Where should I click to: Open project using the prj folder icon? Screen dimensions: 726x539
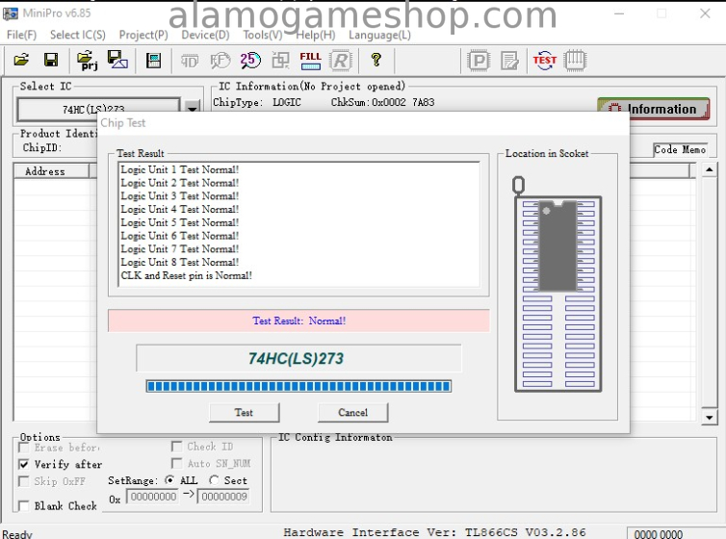coord(88,60)
